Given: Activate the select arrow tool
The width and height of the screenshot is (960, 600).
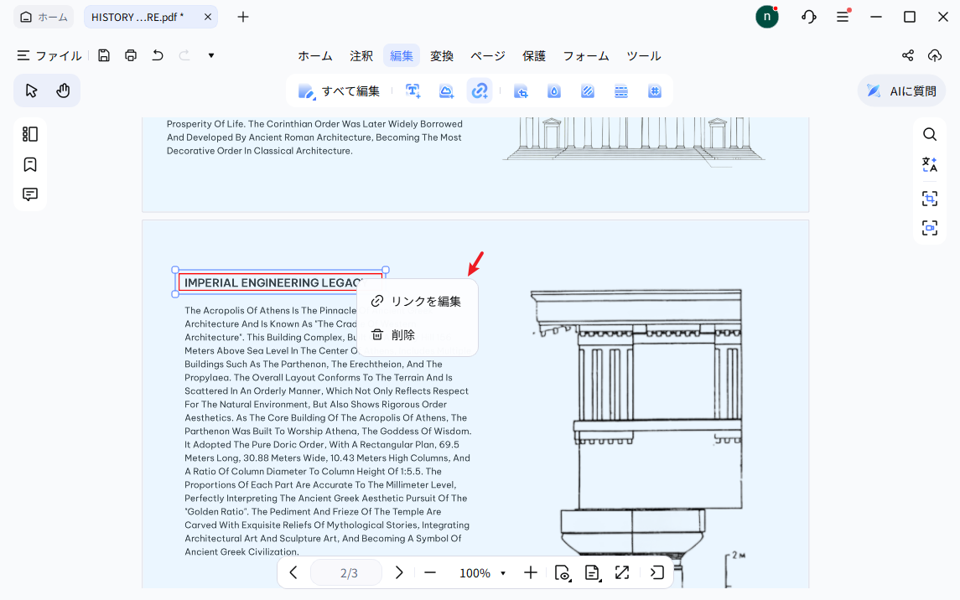Looking at the screenshot, I should tap(31, 91).
